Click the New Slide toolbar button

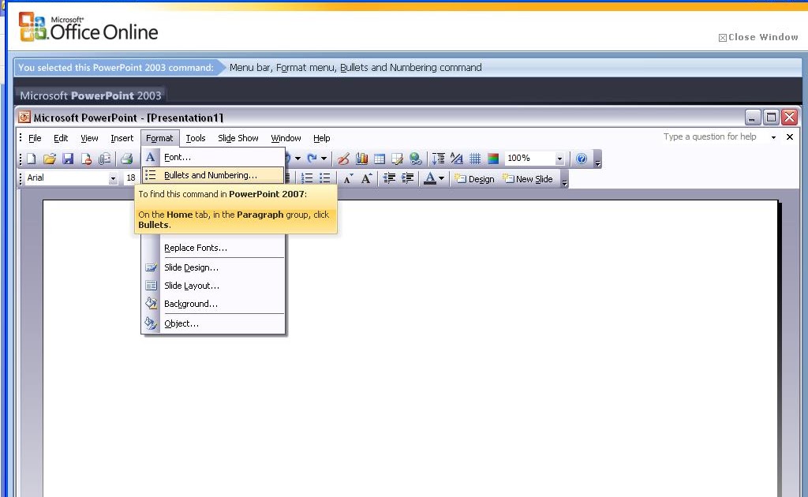pyautogui.click(x=528, y=179)
